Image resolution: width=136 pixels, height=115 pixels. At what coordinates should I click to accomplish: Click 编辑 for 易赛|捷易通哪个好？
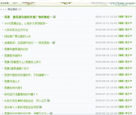(121, 68)
